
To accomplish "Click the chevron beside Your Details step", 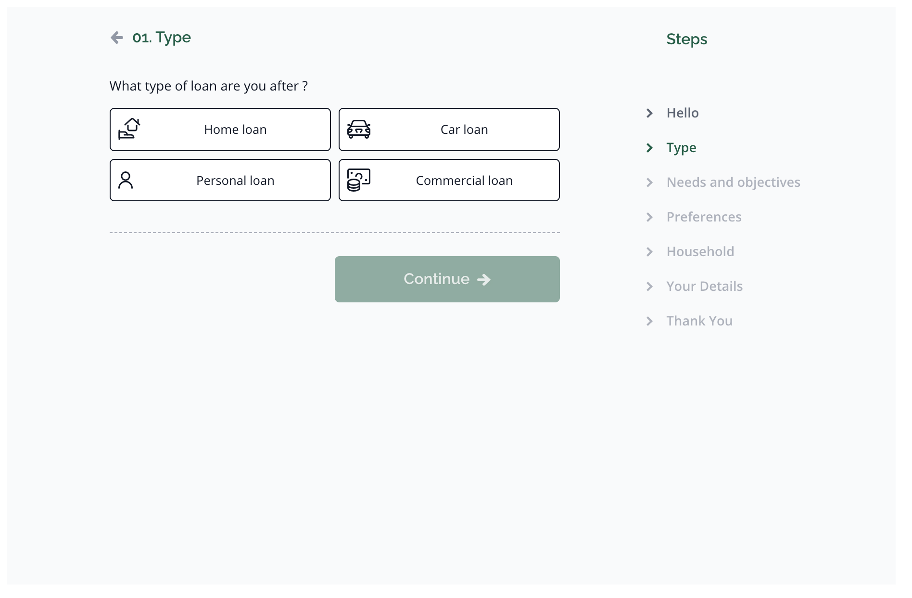I will click(x=649, y=286).
